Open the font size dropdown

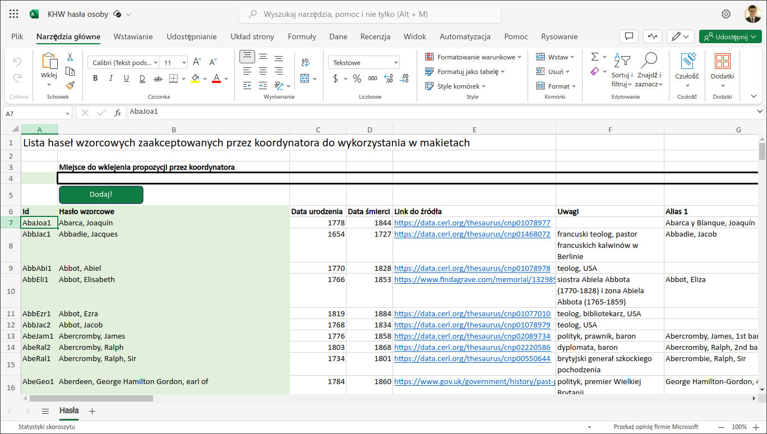click(183, 63)
